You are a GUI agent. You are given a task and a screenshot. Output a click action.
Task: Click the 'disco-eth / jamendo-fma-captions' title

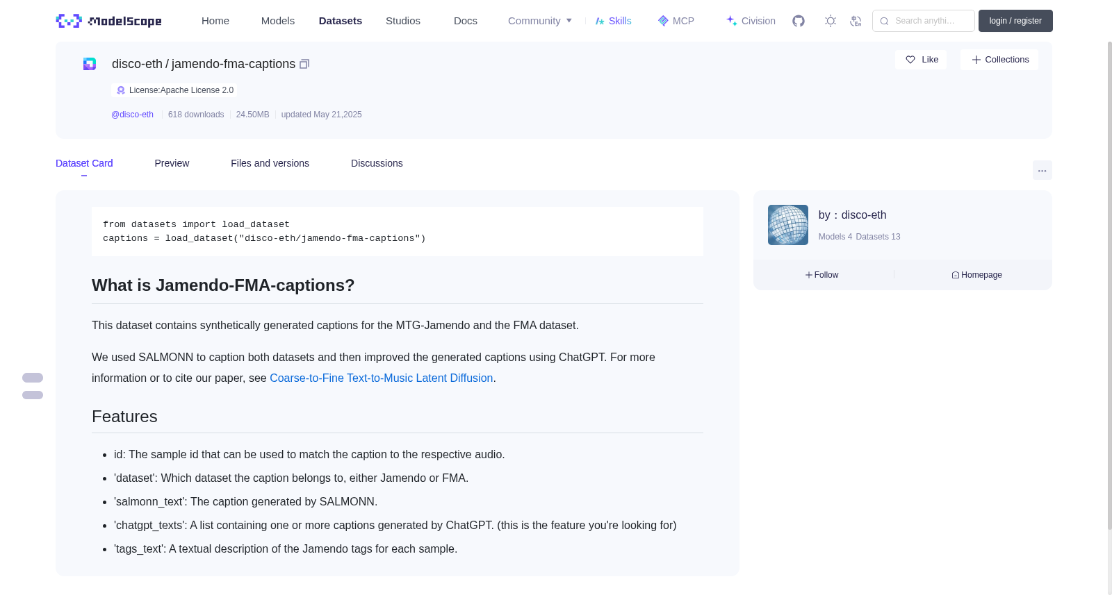(x=204, y=64)
